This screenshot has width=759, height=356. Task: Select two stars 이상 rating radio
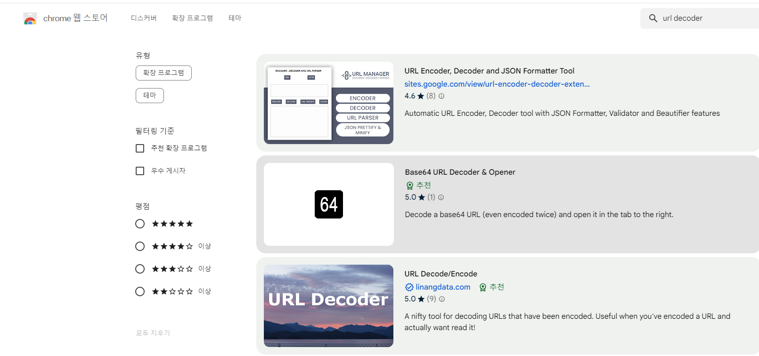pyautogui.click(x=140, y=291)
